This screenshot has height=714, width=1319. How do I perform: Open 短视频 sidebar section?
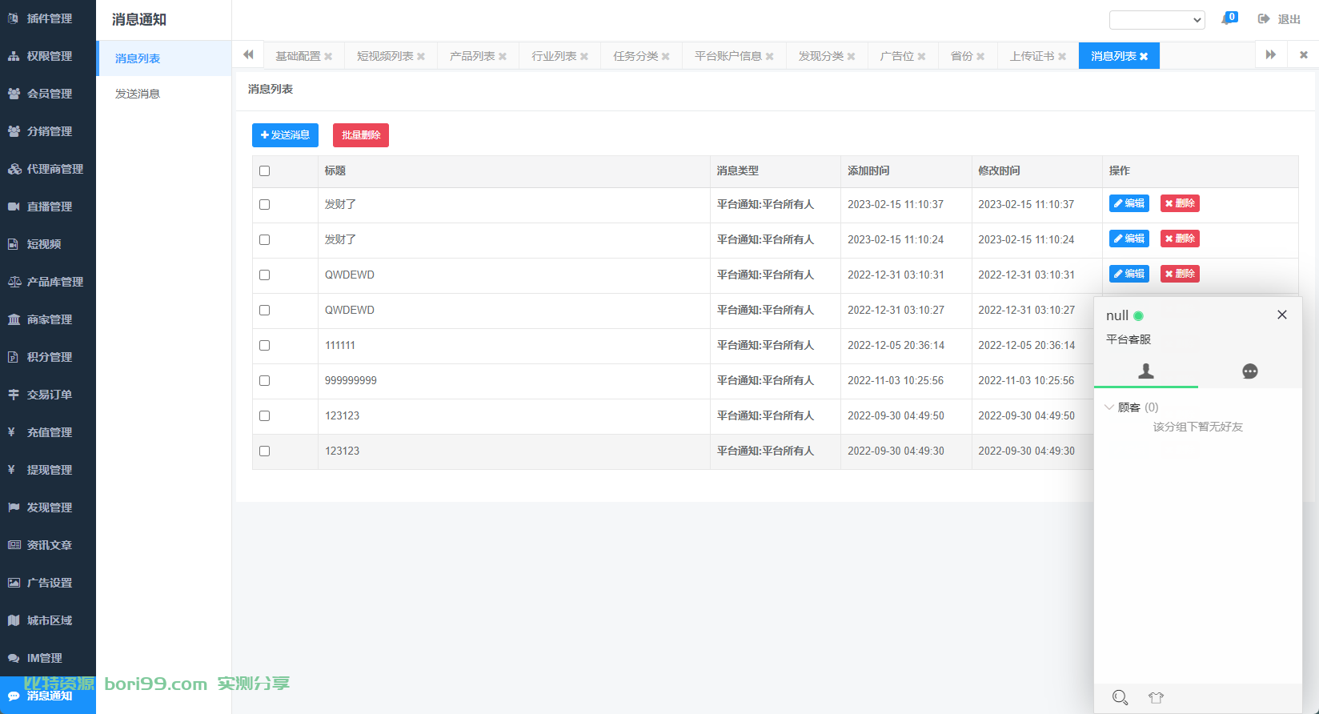pos(48,244)
